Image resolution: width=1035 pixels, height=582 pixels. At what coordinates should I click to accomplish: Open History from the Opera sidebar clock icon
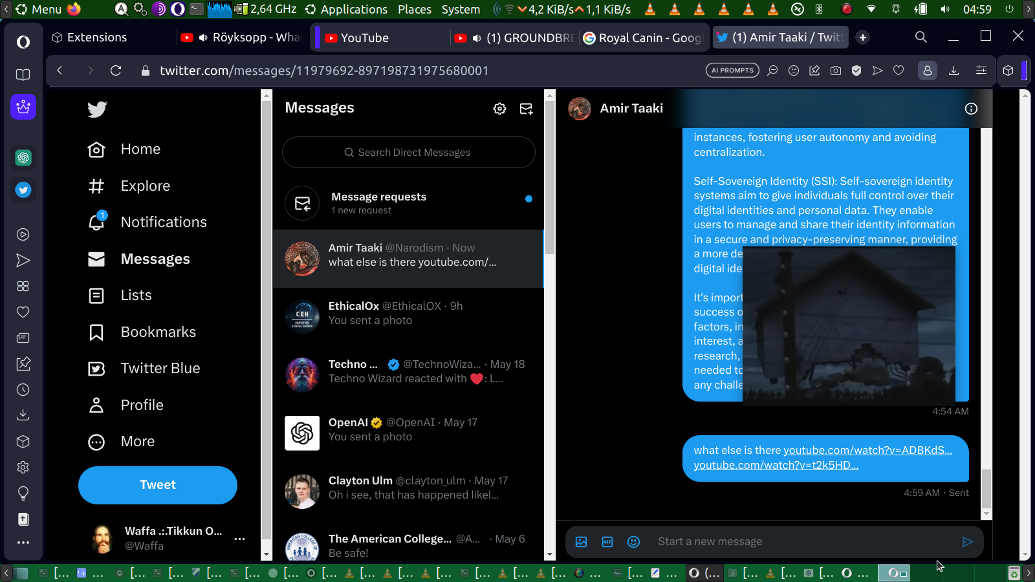point(23,390)
